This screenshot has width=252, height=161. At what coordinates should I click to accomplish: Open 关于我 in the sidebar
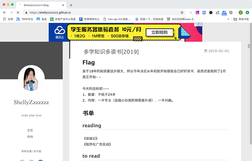pyautogui.click(x=37, y=151)
